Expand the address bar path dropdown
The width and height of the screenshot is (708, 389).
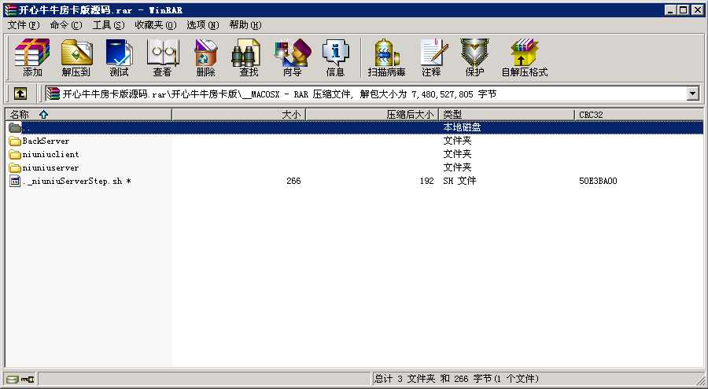(x=693, y=94)
